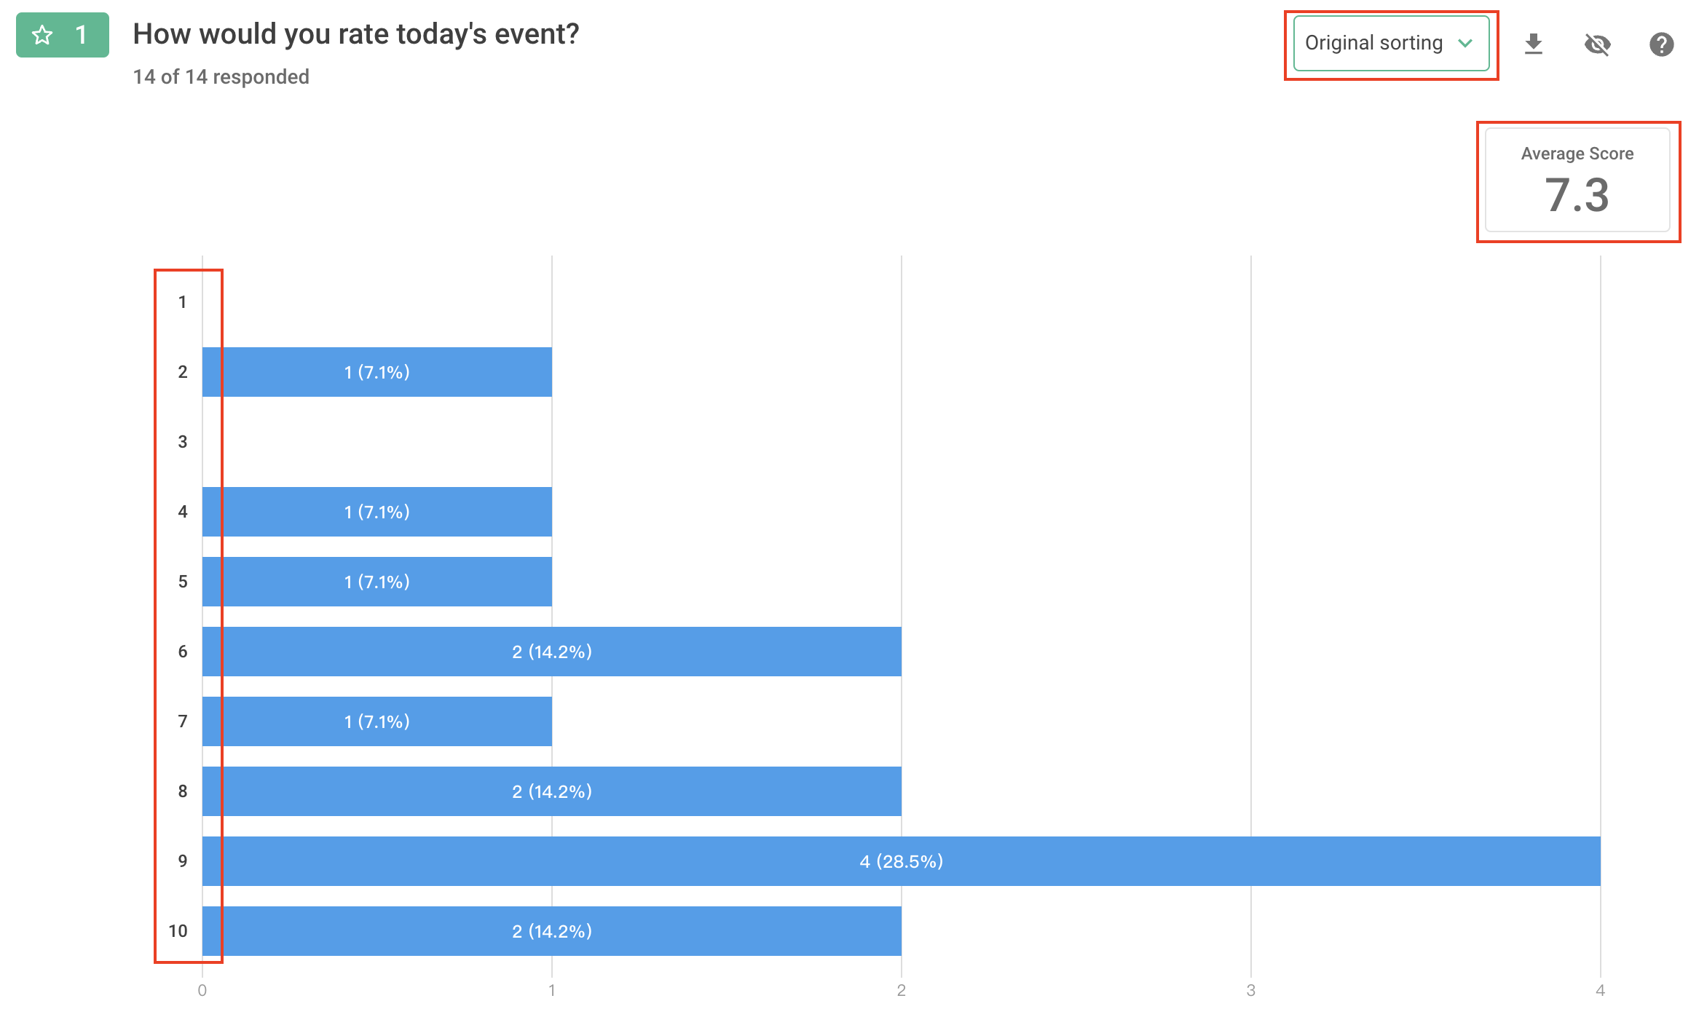This screenshot has height=1009, width=1707.
Task: Click the rating 3 axis label
Action: (x=182, y=442)
